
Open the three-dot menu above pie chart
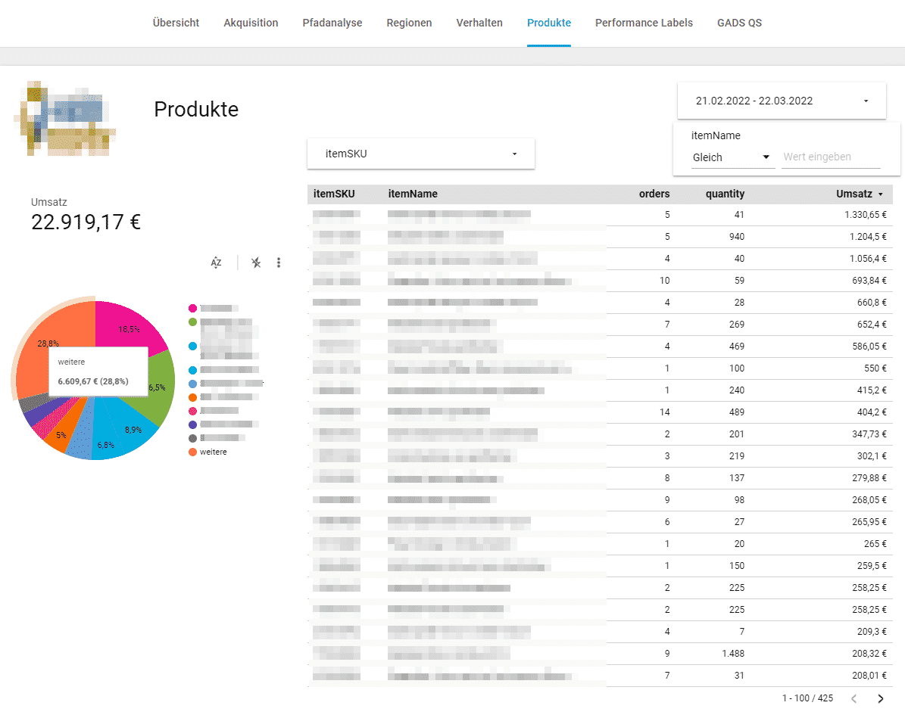(279, 263)
